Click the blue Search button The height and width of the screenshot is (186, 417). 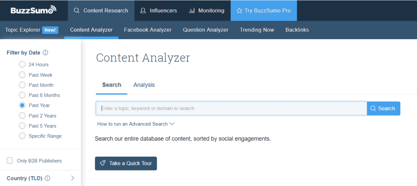[x=384, y=108]
